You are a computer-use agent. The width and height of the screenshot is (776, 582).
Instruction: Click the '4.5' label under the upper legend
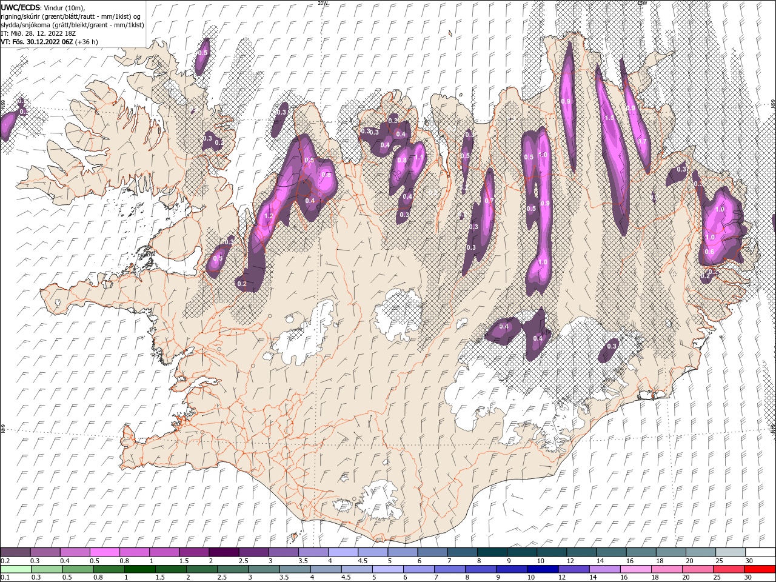coord(363,561)
